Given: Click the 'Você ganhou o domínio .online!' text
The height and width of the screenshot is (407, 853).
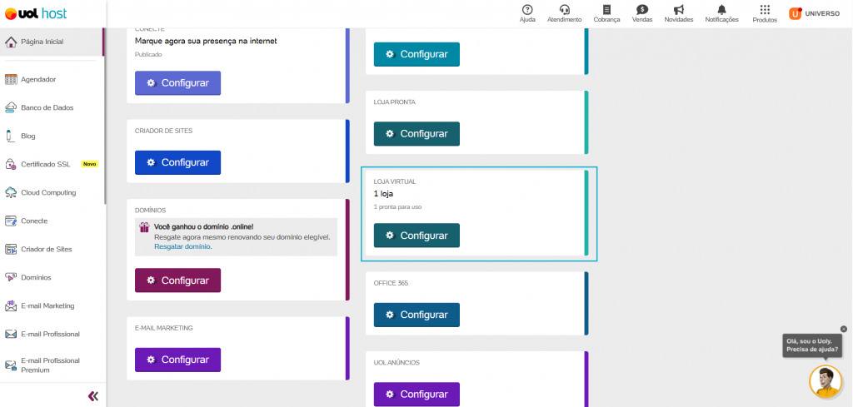Looking at the screenshot, I should (204, 226).
